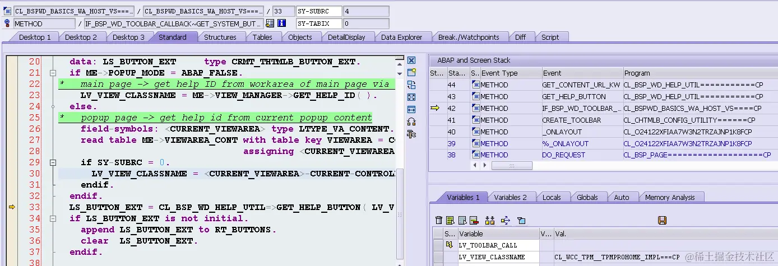Open the Diff tab
Viewport: 778px width, 266px height.
[x=520, y=37]
